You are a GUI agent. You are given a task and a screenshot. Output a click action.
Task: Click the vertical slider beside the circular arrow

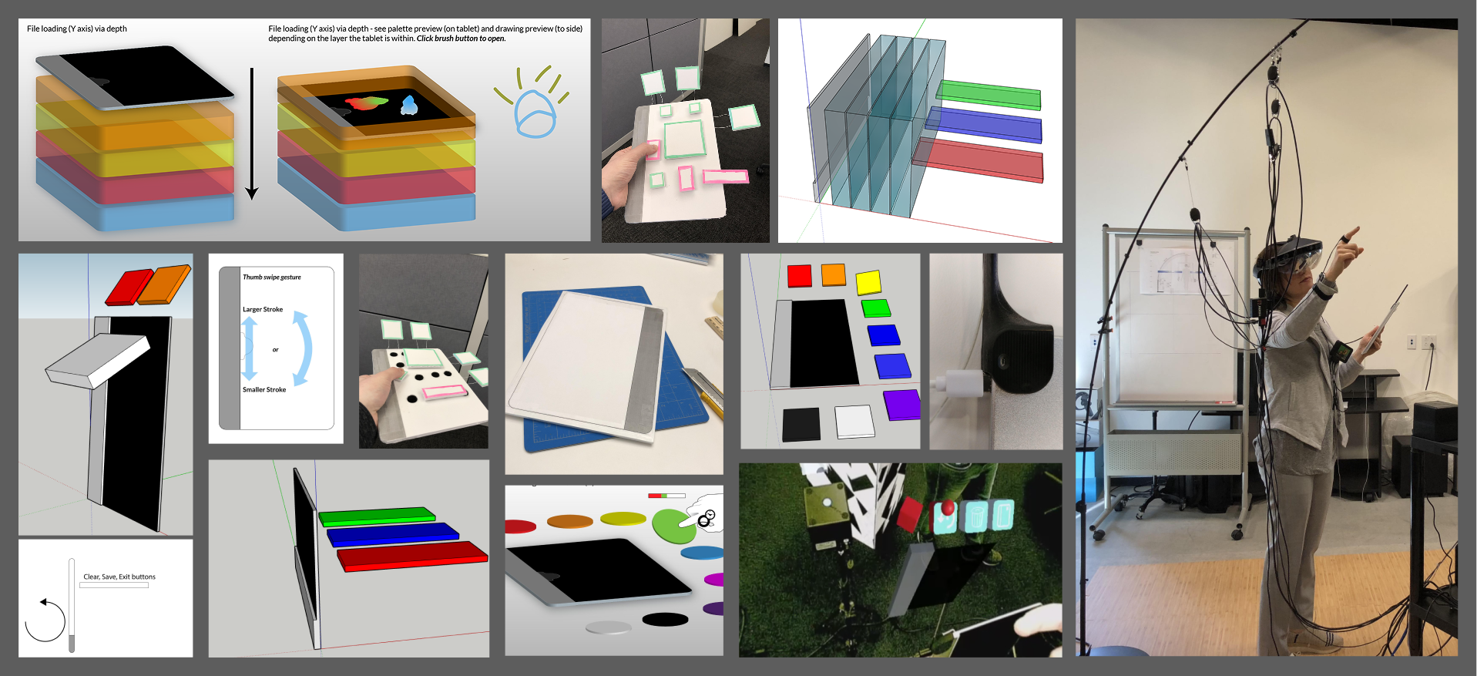(x=72, y=605)
